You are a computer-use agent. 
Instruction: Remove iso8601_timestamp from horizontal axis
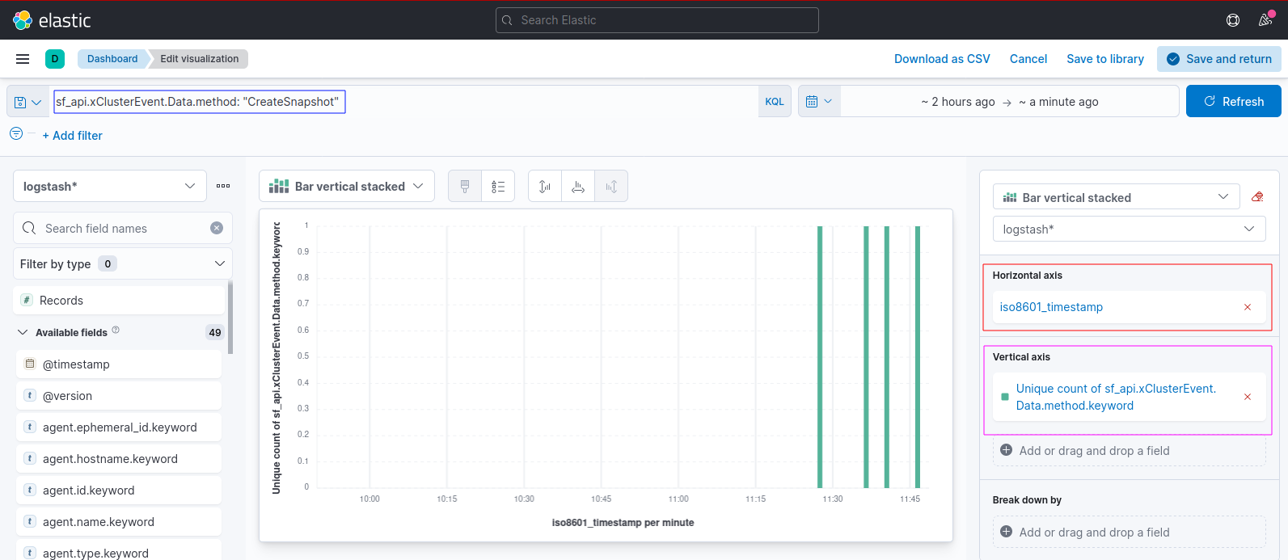pos(1248,307)
